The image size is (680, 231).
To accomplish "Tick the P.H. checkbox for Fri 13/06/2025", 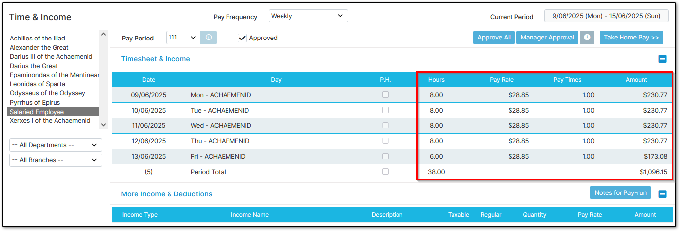I will (385, 156).
